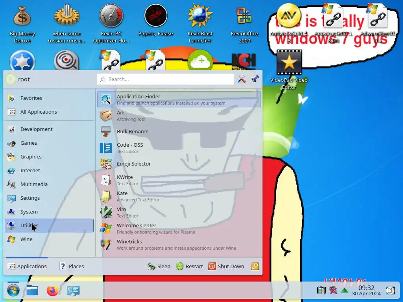Viewport: 403px width, 302px height.
Task: Open VideoPad Video Editor desktop icon
Action: pyautogui.click(x=289, y=70)
